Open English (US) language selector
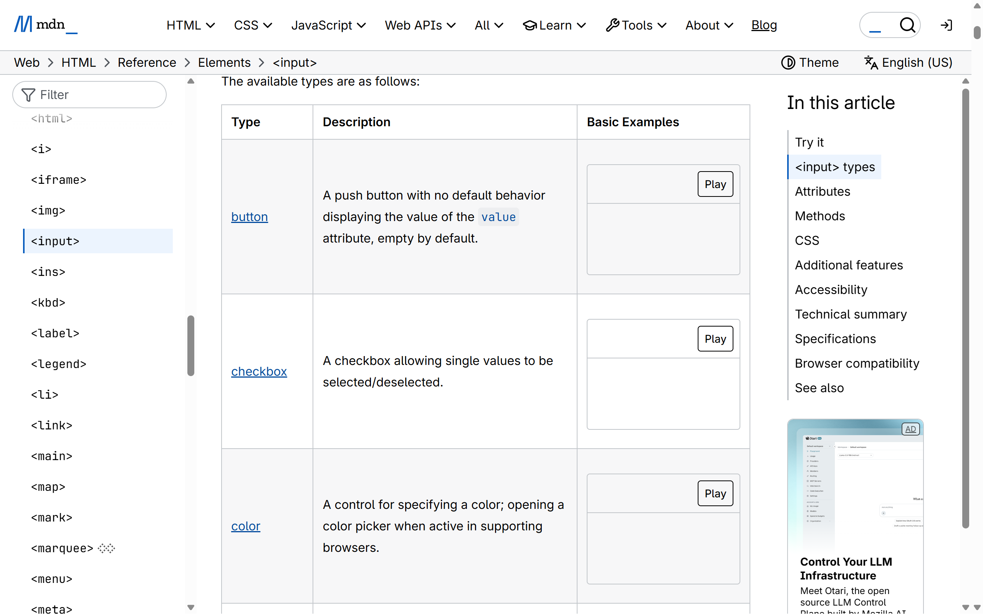 [908, 63]
